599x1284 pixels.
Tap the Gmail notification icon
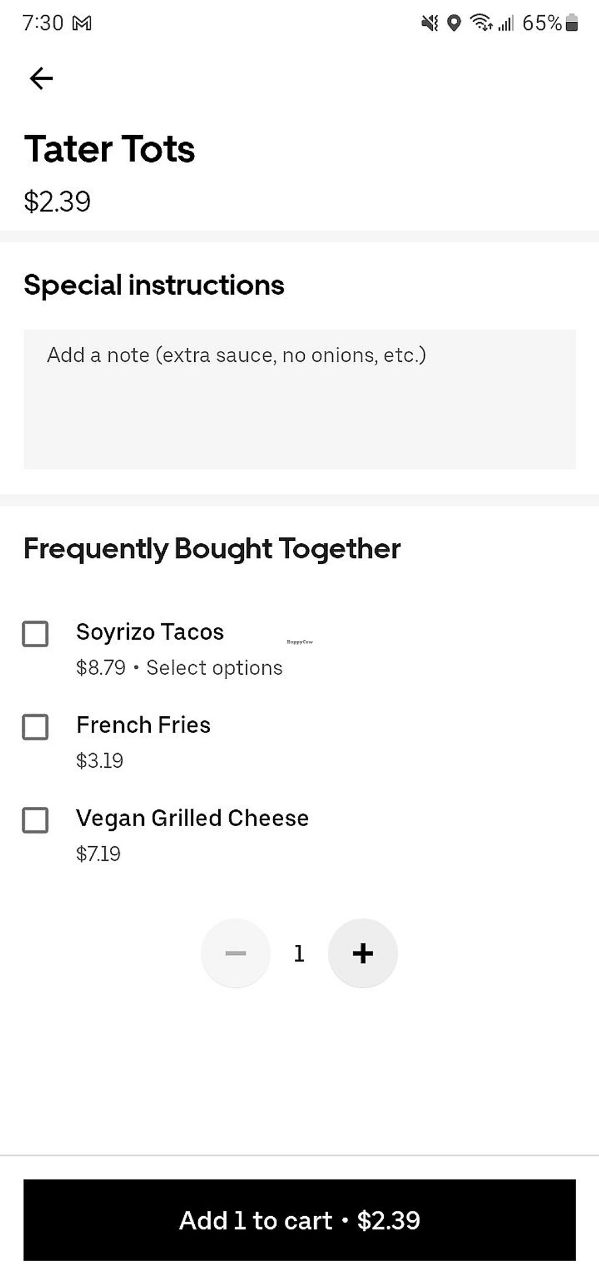tap(82, 23)
